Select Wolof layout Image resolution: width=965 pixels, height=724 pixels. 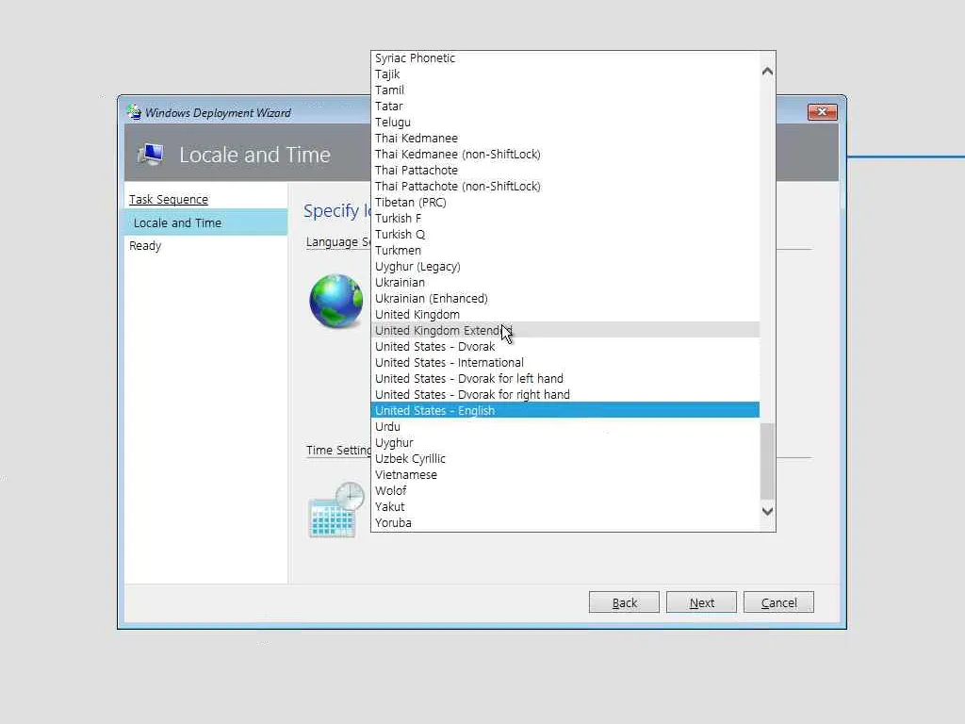pyautogui.click(x=565, y=490)
